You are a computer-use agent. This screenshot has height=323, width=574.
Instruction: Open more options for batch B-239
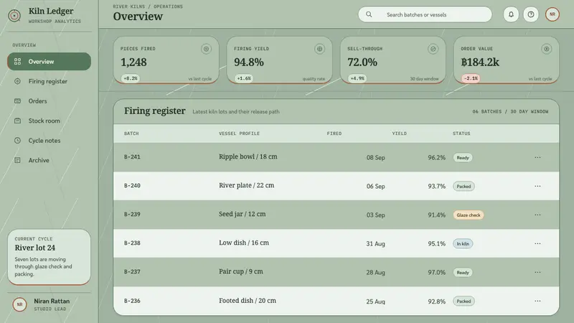[x=537, y=215]
